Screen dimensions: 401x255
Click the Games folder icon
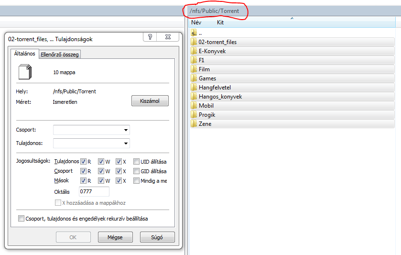194,78
